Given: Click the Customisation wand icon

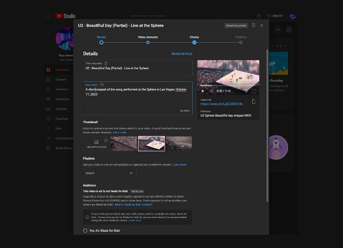Looking at the screenshot, I should 48,138.
